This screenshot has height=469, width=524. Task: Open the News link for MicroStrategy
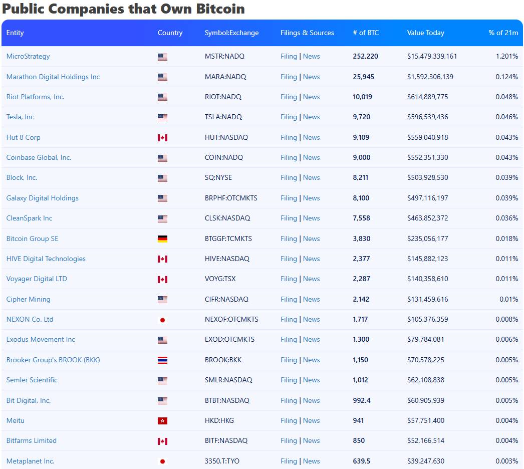tap(312, 56)
